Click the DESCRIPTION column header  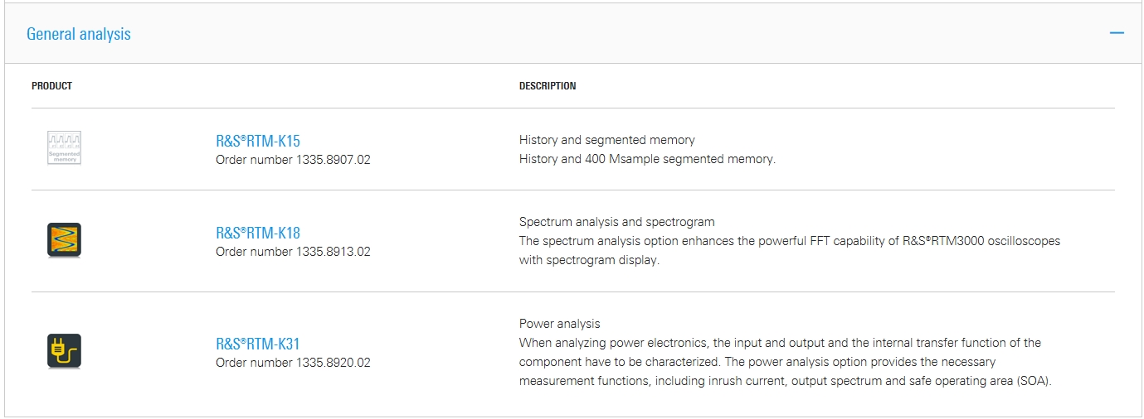548,86
